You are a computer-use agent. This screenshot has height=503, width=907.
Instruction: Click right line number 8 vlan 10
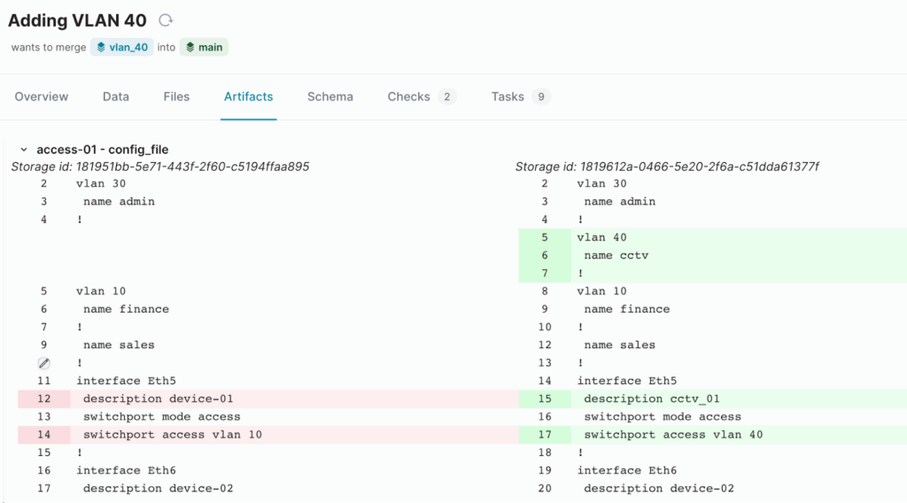(601, 291)
